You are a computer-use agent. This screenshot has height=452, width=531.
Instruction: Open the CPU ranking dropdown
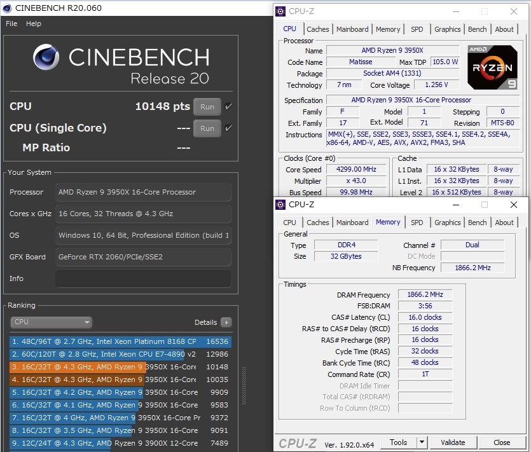coord(51,322)
